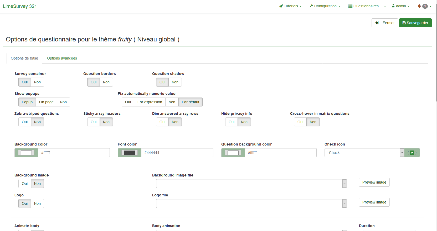The width and height of the screenshot is (437, 231).
Task: Switch to Options avancées tab
Action: click(62, 58)
